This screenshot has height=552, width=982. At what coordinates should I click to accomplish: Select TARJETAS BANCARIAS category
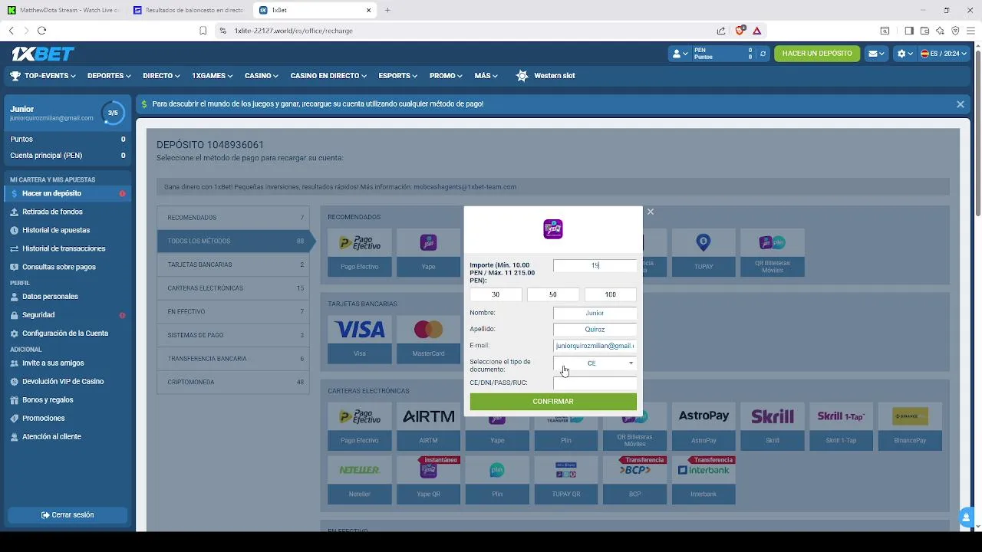[x=233, y=264]
